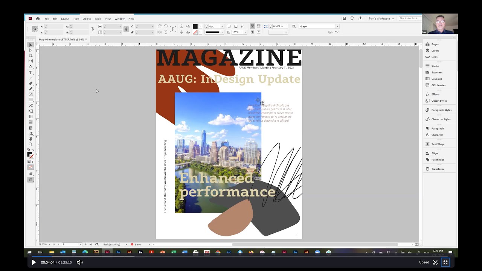Open the fx effects icon in control panel

(x=243, y=26)
